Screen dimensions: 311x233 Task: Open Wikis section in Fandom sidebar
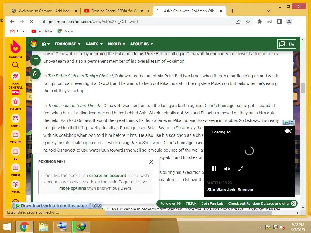[x=15, y=187]
